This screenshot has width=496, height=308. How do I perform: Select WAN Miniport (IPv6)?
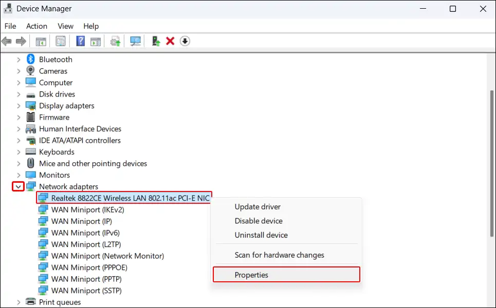[x=85, y=233]
